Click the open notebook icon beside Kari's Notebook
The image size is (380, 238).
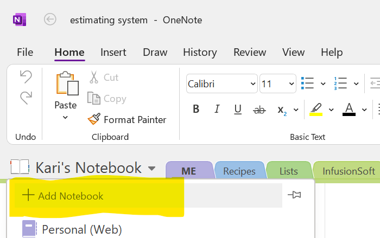20,167
